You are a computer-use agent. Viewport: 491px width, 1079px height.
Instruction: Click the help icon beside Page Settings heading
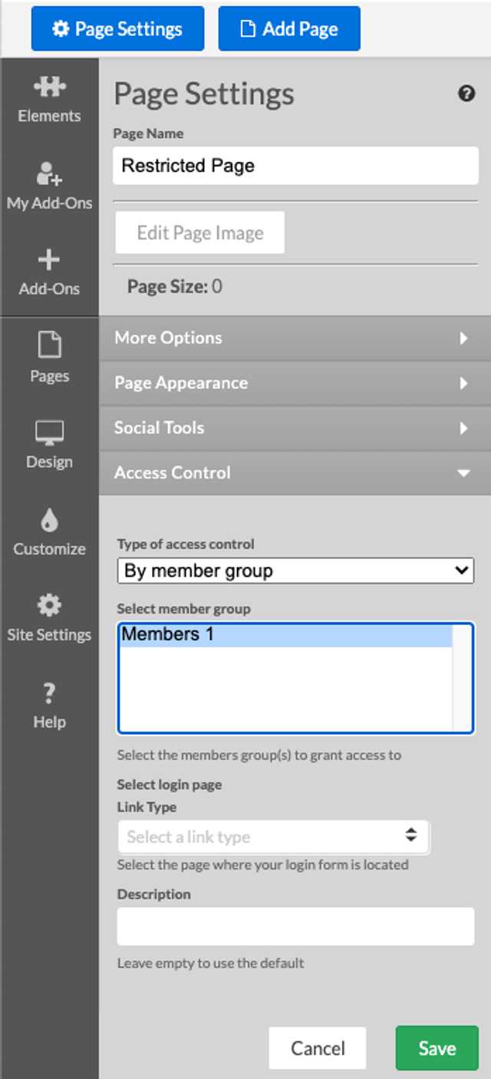click(466, 94)
